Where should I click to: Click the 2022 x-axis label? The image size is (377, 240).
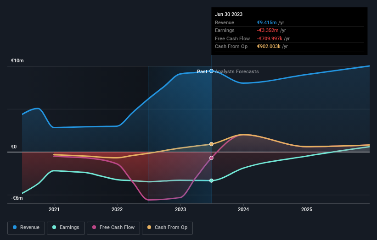pos(117,209)
